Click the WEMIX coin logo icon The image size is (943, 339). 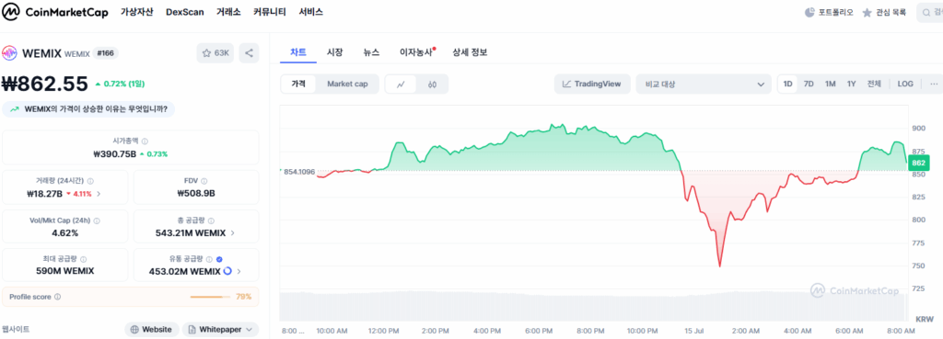click(x=9, y=52)
